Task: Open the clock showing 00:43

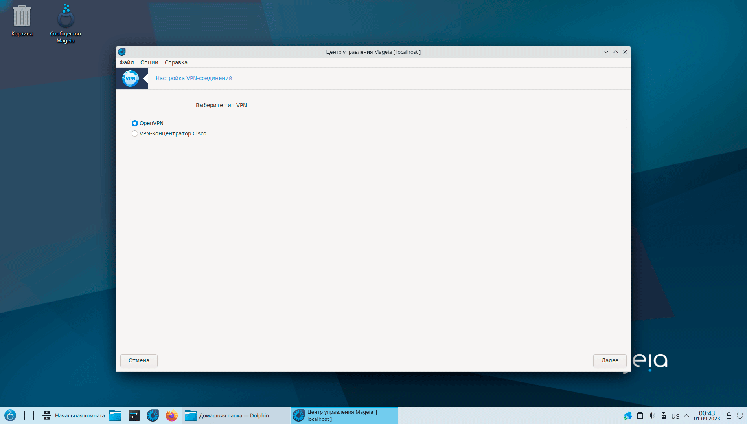Action: point(707,415)
